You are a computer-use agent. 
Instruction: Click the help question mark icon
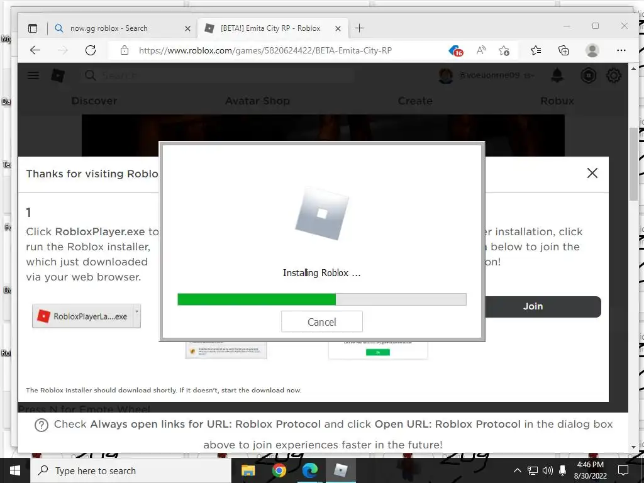(42, 425)
